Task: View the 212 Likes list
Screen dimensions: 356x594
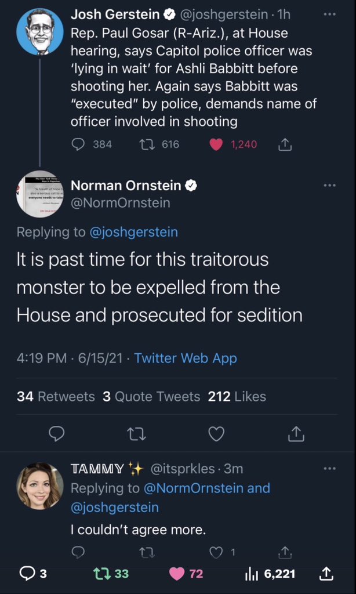Action: coord(237,397)
